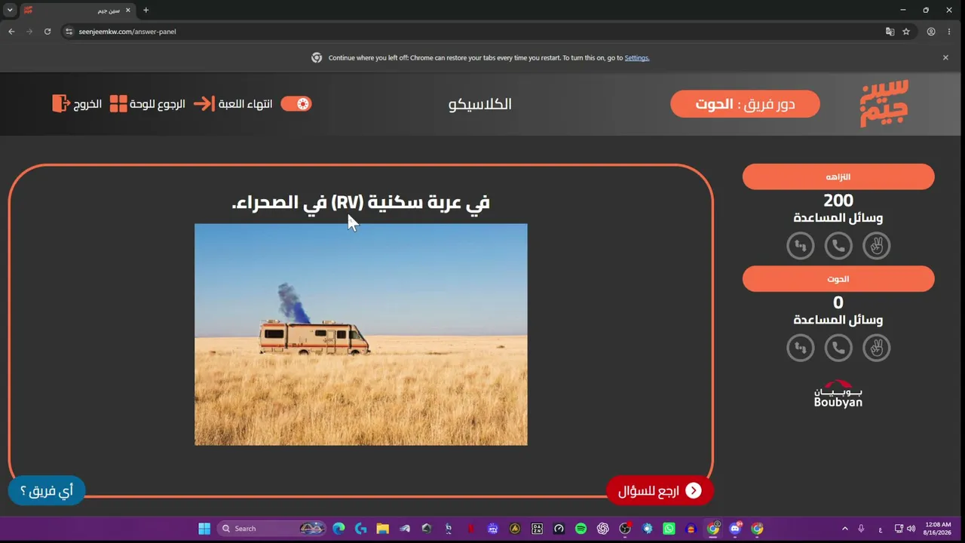View site information icon in address bar
This screenshot has width=965, height=543.
click(69, 32)
